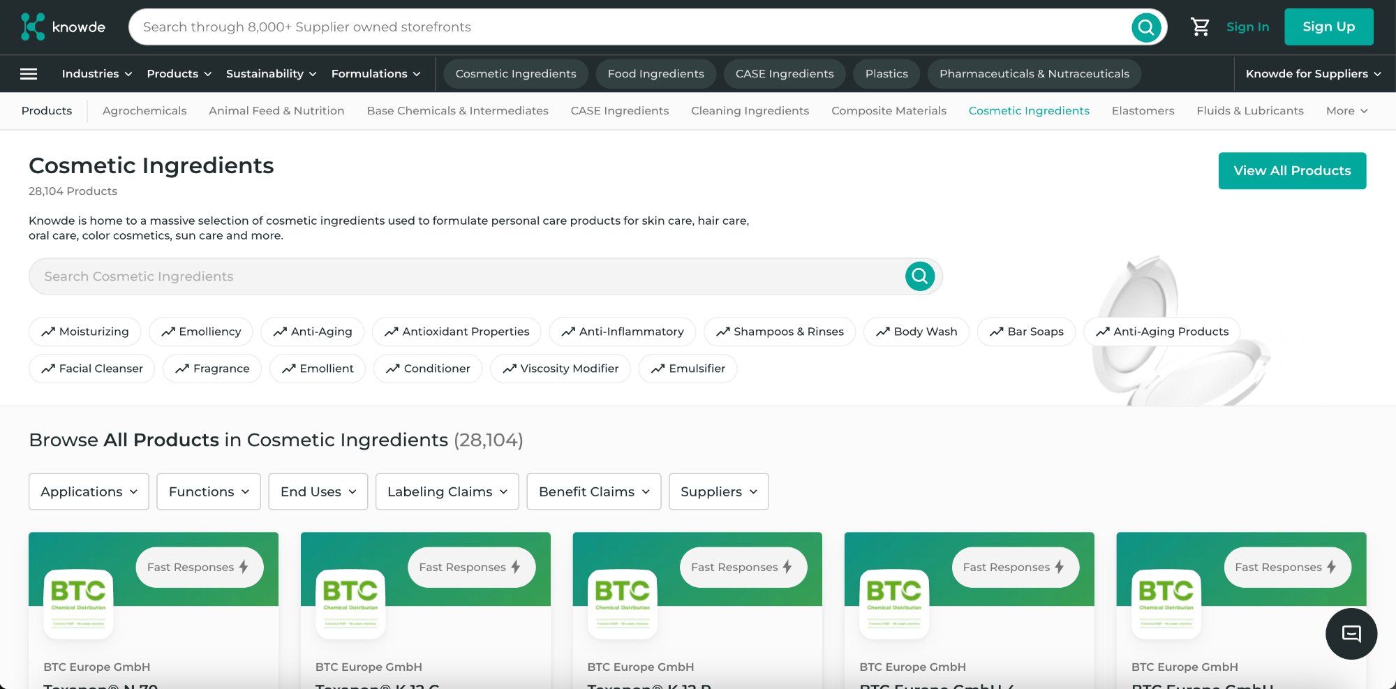Select the Anti-Aging tag
The height and width of the screenshot is (689, 1396).
pyautogui.click(x=313, y=331)
